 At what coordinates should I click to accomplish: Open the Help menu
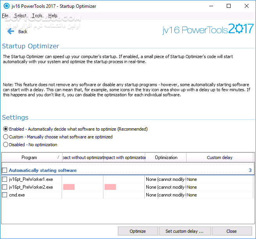(53, 16)
